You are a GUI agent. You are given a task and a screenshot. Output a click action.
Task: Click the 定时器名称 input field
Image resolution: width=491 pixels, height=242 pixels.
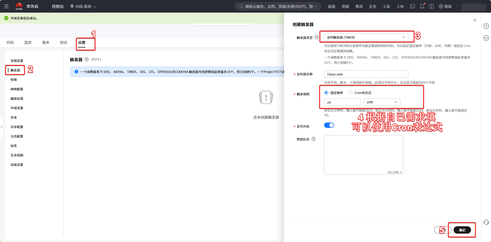tap(366, 74)
